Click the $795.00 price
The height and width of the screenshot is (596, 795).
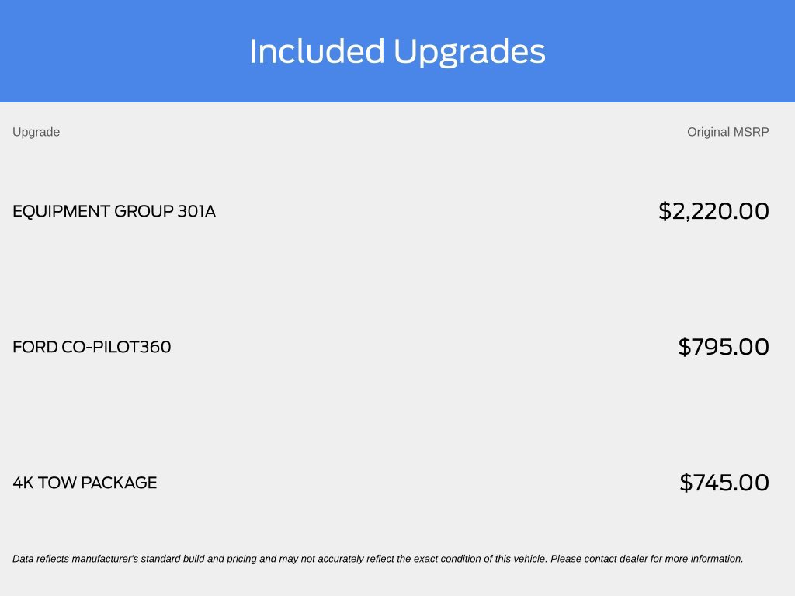(724, 347)
